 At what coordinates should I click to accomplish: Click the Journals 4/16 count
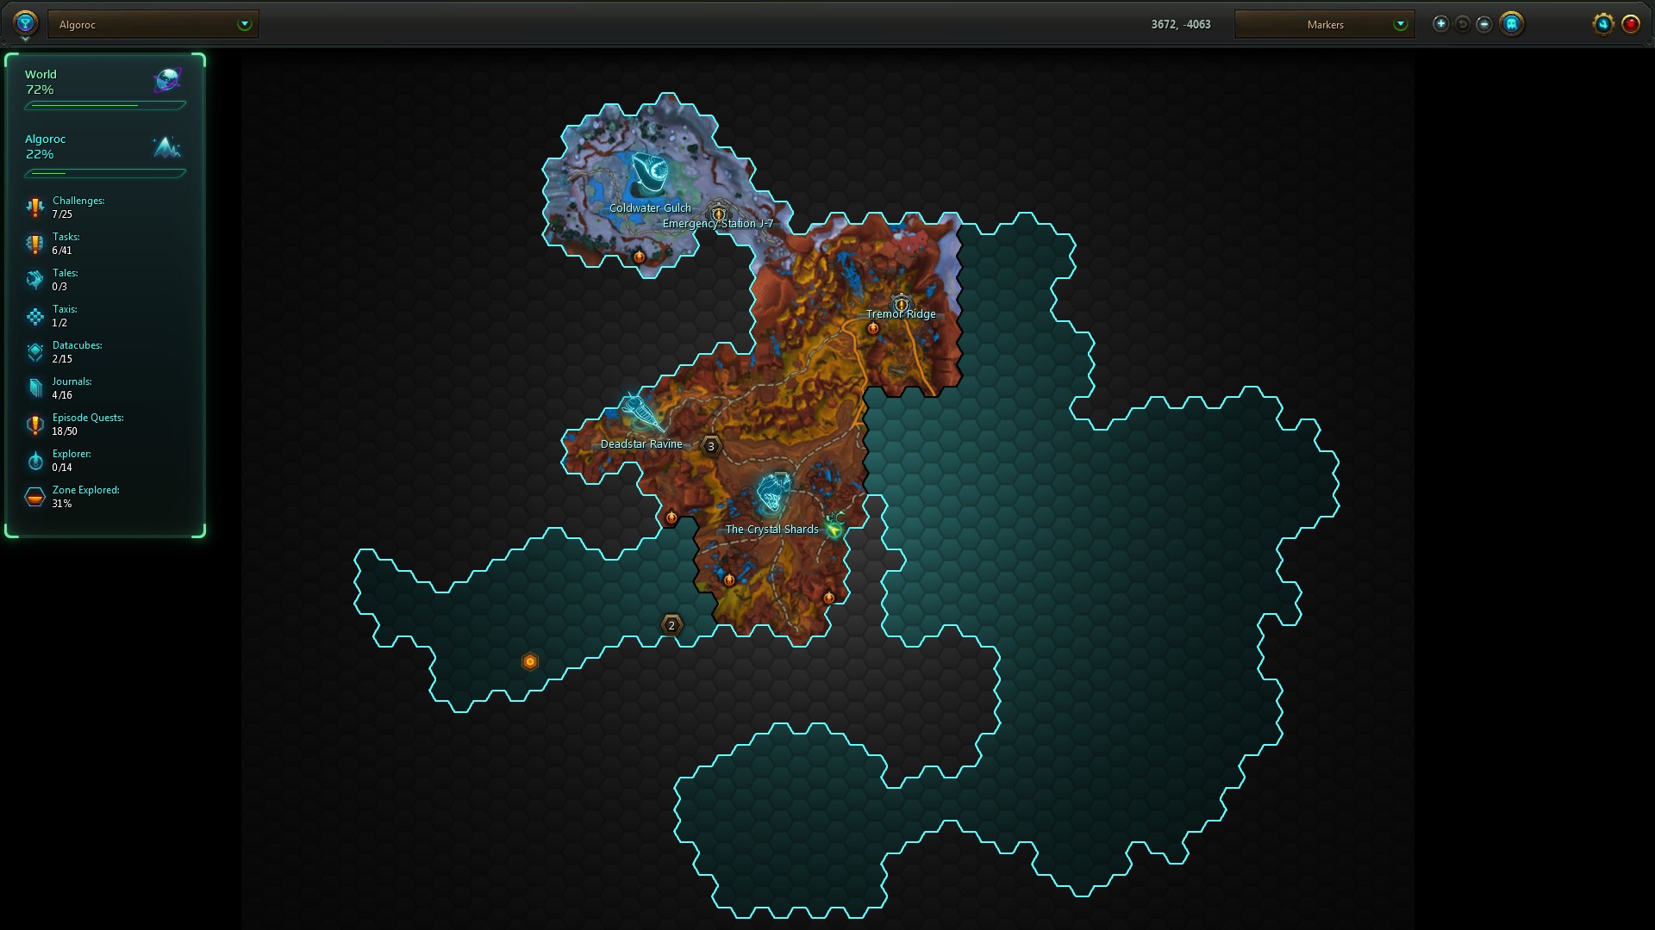point(62,395)
